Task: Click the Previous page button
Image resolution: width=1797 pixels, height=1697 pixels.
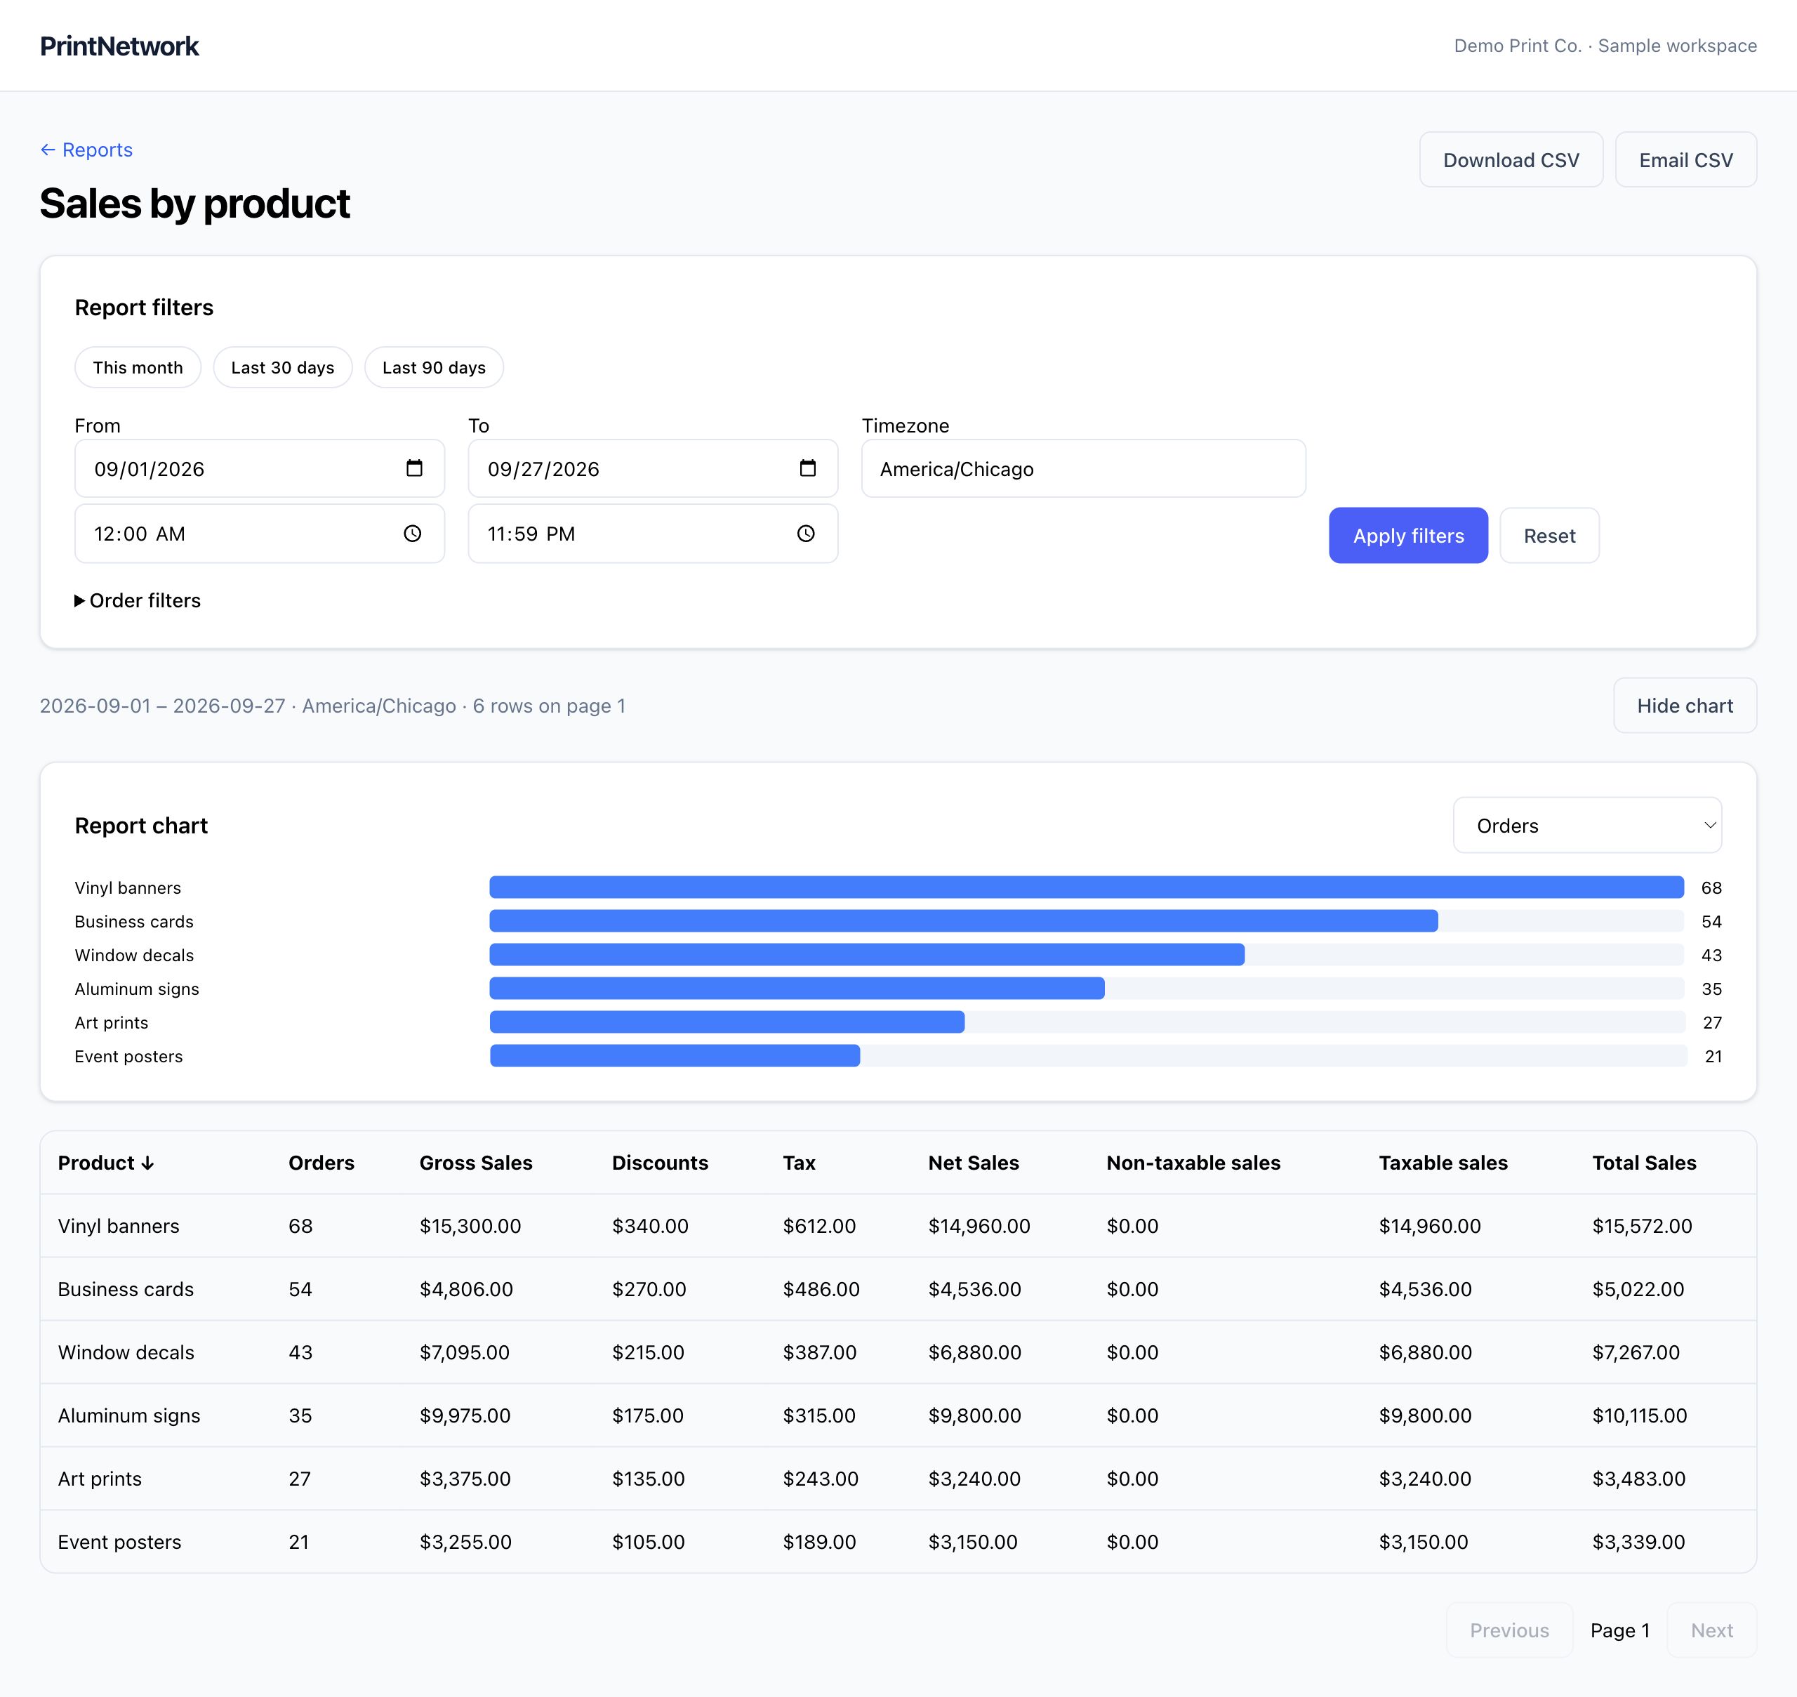Action: 1509,1630
